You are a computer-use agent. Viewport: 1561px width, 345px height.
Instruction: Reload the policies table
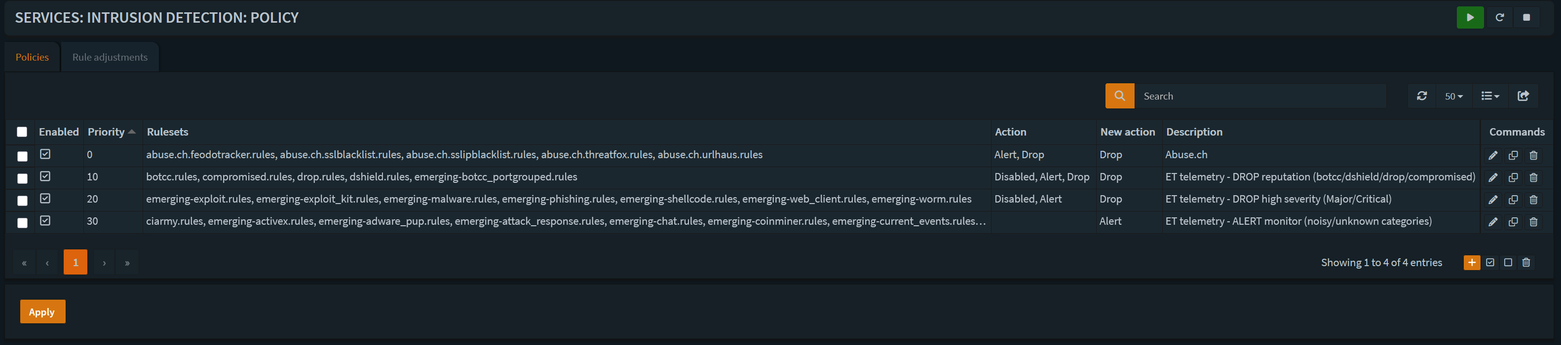1422,96
